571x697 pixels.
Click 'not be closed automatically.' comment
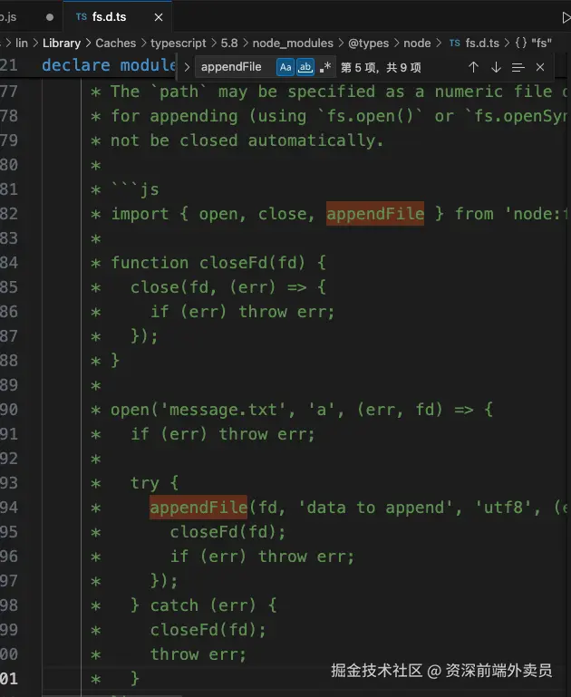tap(247, 140)
